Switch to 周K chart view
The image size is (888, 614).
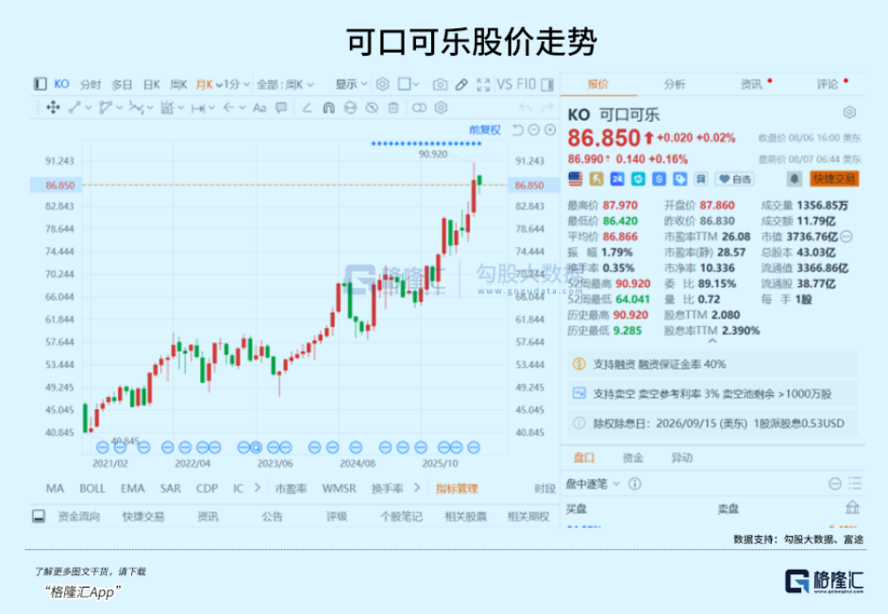pyautogui.click(x=178, y=84)
